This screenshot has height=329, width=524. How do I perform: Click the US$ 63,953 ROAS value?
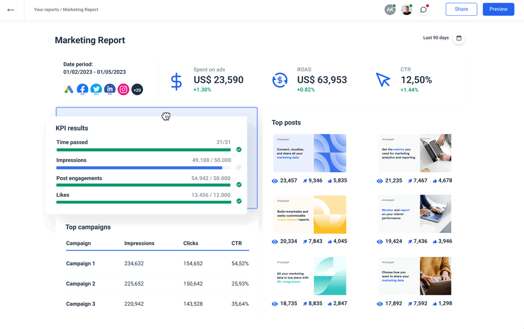click(322, 80)
